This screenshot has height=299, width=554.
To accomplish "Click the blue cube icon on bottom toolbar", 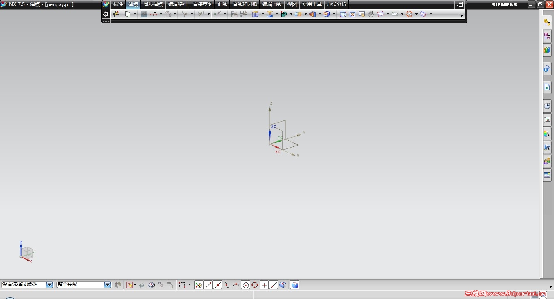I will (x=295, y=285).
